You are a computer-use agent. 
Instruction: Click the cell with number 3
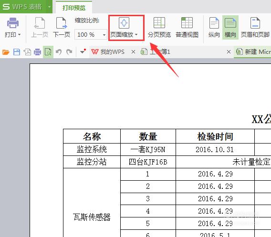pos(148,199)
